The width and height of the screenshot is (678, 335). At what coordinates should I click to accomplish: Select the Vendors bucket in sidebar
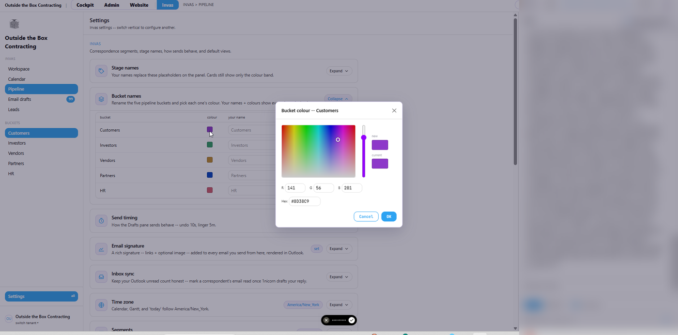tap(41, 153)
